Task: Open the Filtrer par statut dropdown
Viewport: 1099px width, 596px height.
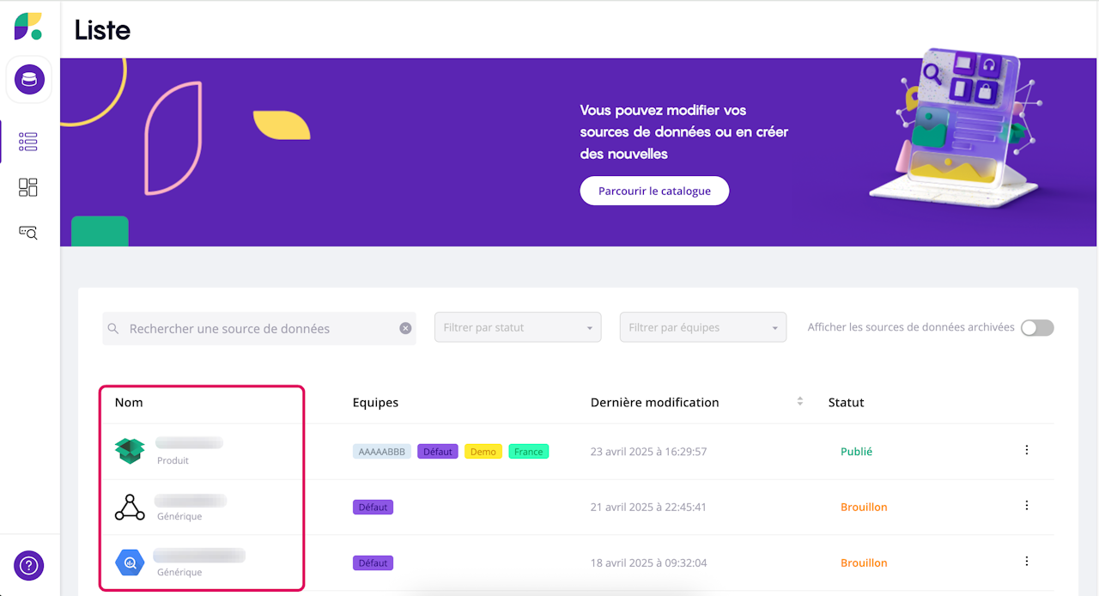Action: 518,327
